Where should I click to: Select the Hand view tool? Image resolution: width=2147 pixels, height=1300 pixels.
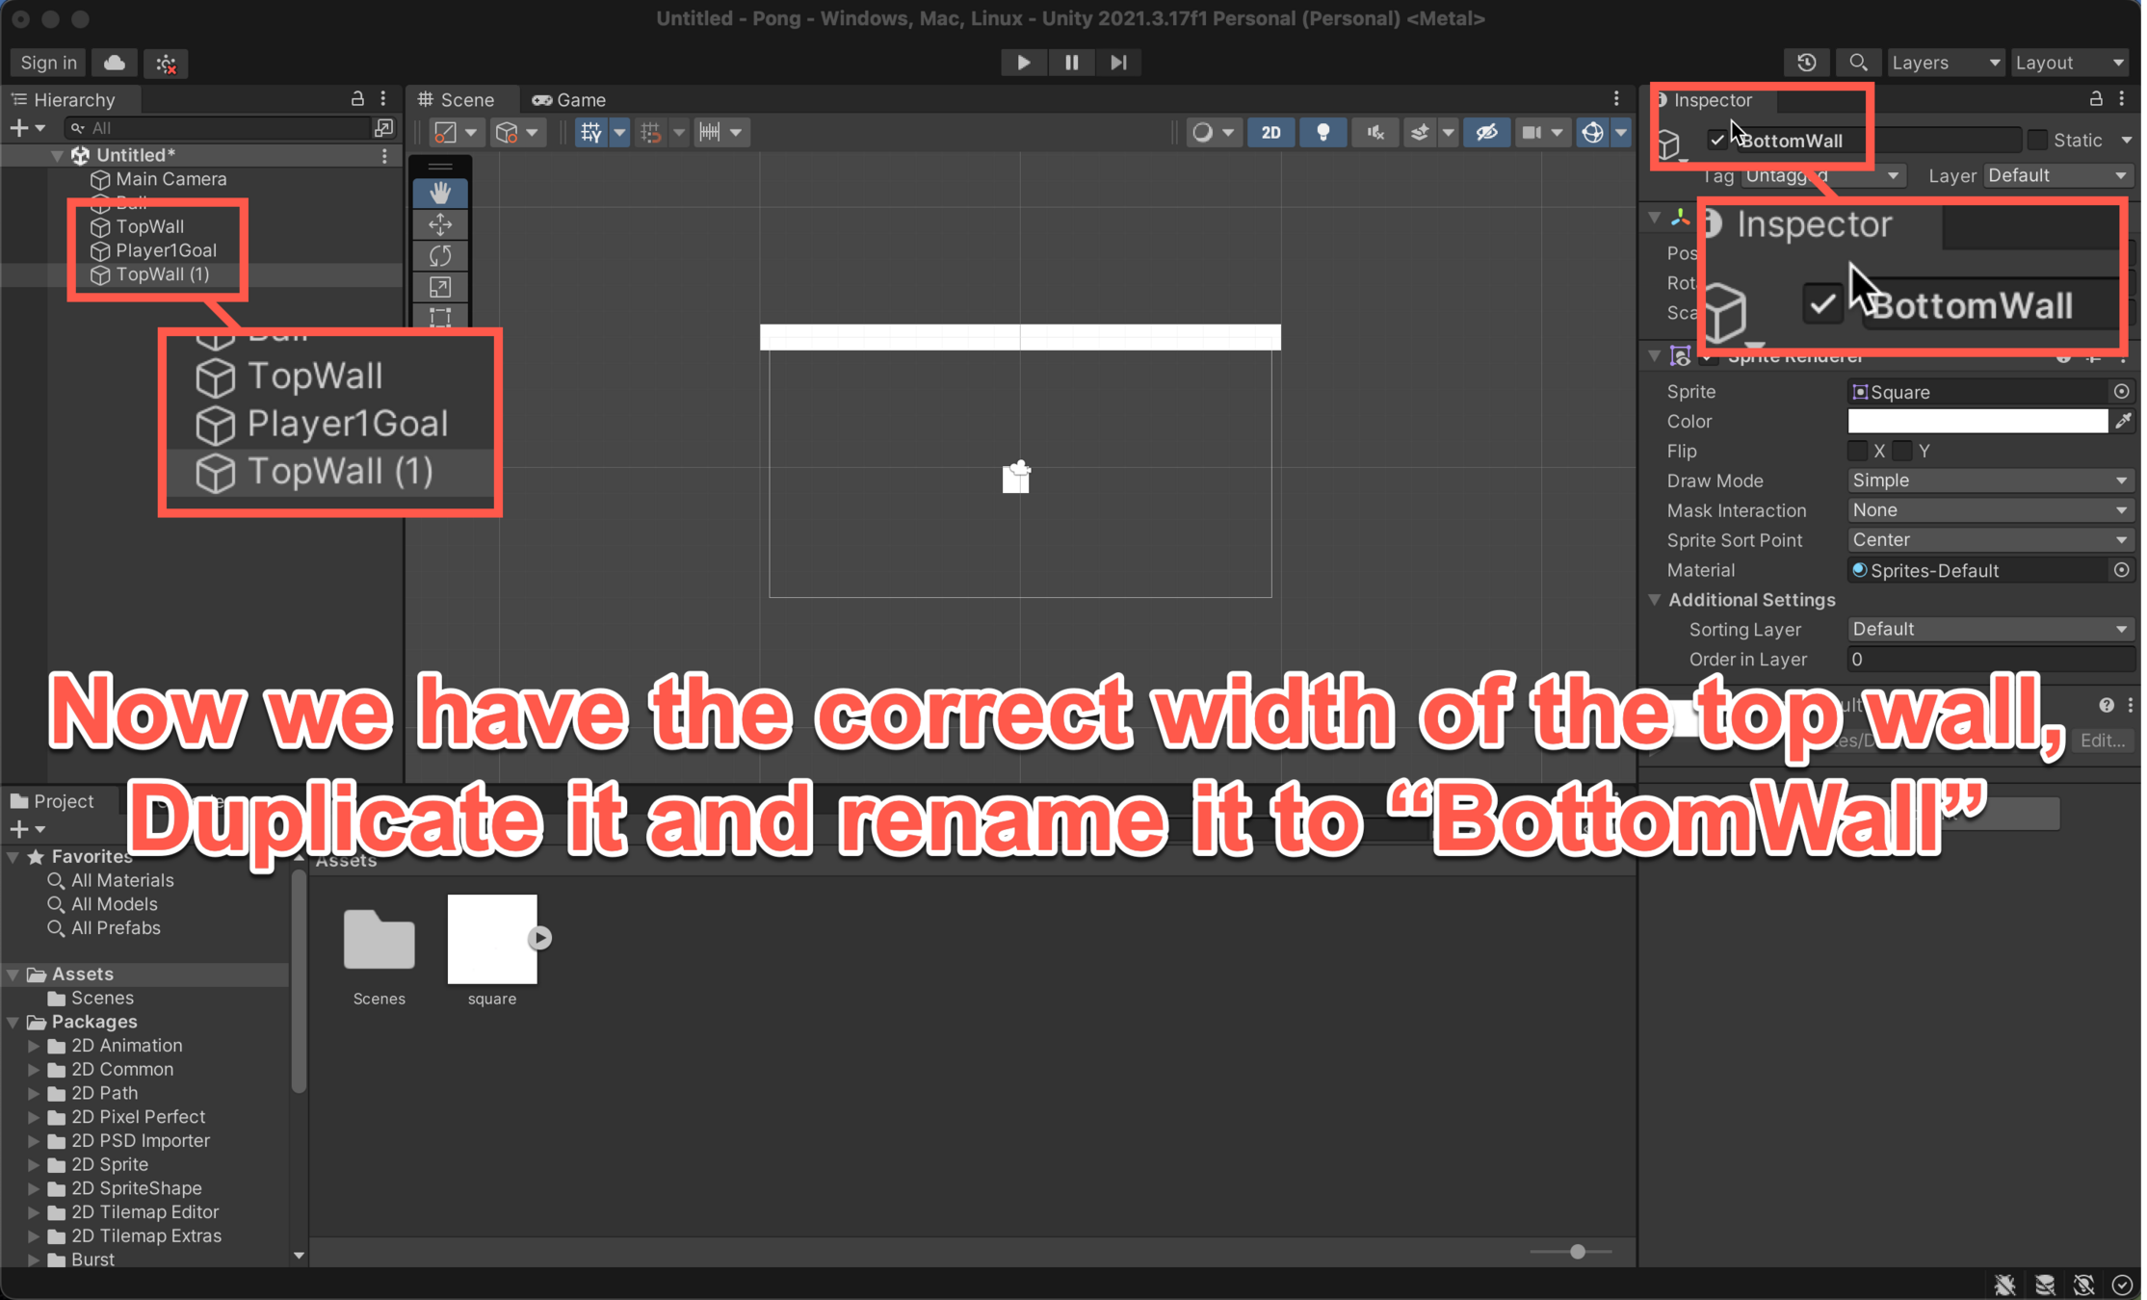coord(440,193)
